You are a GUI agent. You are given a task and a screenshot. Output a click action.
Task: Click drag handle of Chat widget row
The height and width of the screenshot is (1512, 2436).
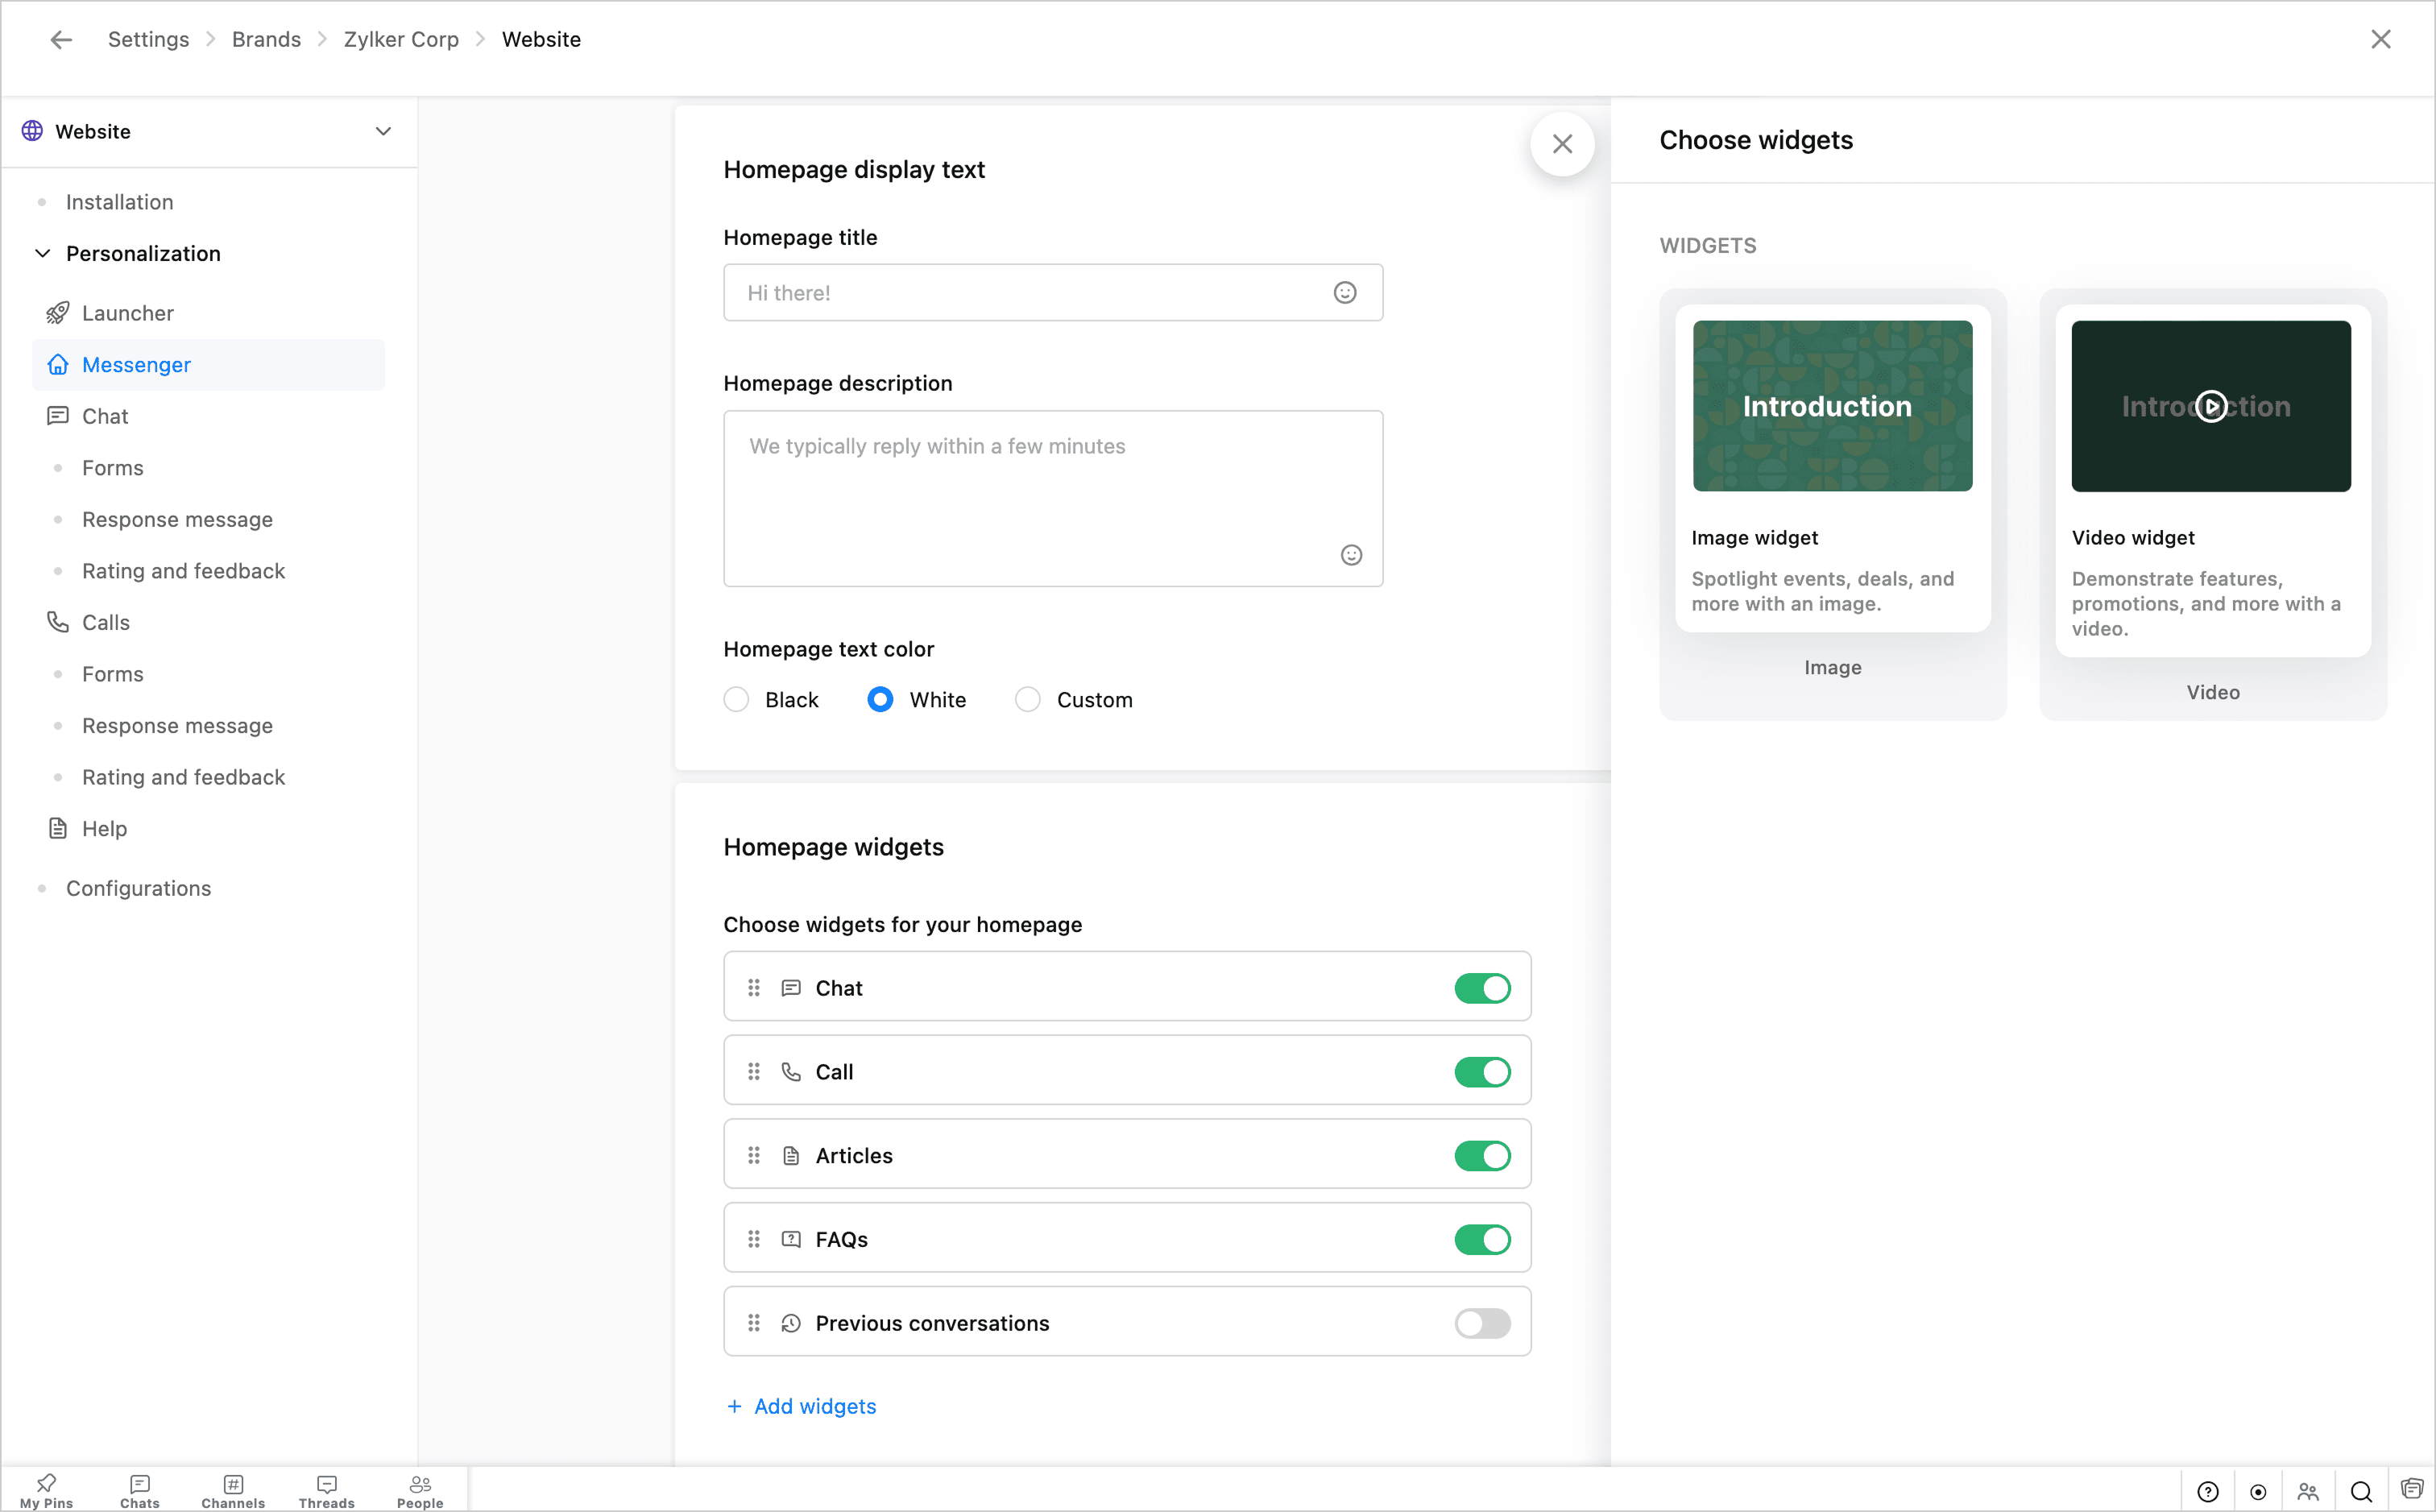coord(754,988)
